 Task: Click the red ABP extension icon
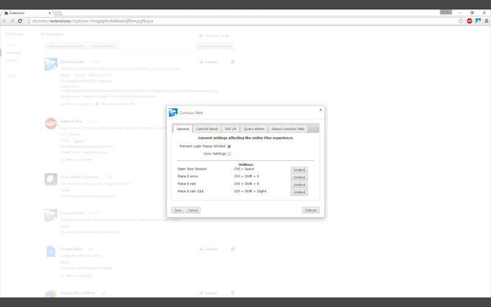click(x=51, y=123)
